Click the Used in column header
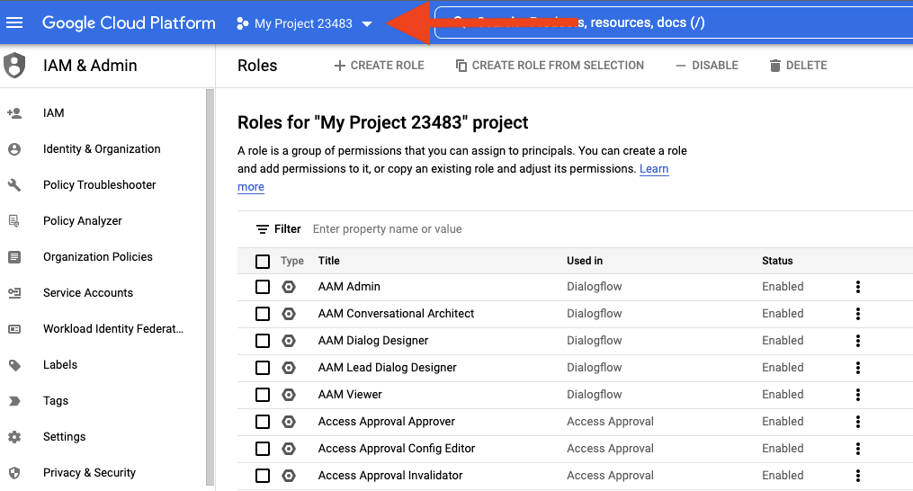Screen dimensions: 913x491 coord(585,261)
